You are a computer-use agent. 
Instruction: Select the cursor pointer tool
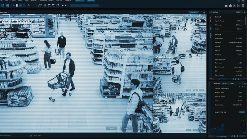coord(29,5)
